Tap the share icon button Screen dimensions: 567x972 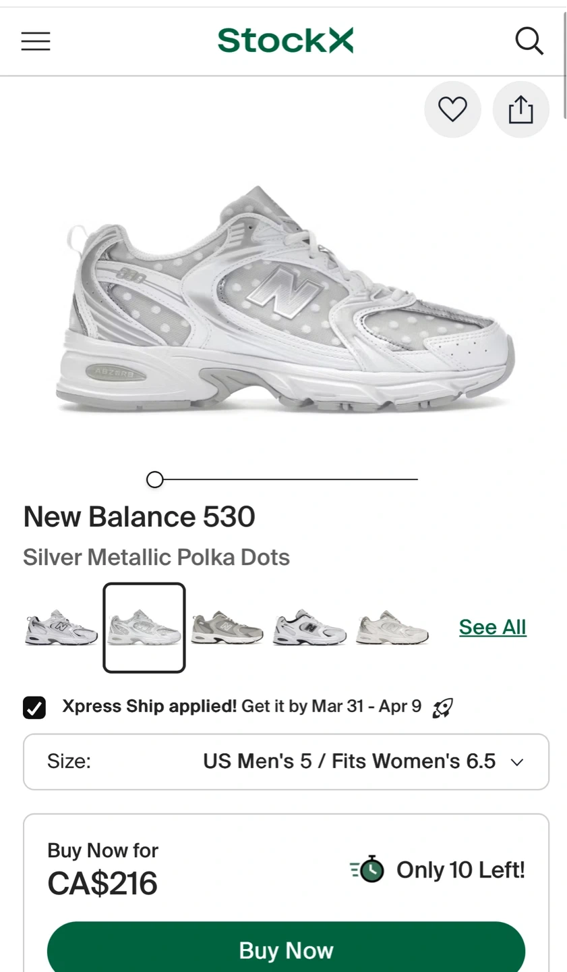point(520,109)
